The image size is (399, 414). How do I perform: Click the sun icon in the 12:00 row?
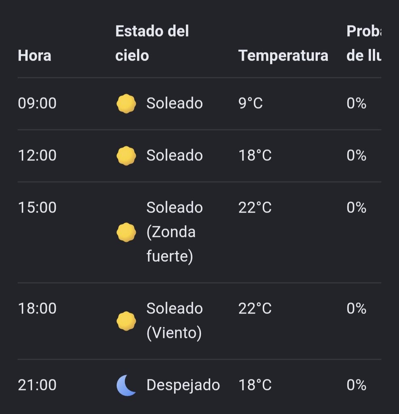[126, 156]
